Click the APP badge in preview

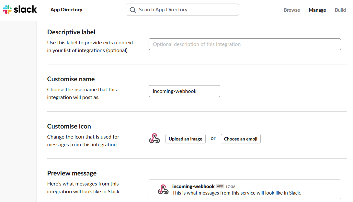tap(220, 186)
